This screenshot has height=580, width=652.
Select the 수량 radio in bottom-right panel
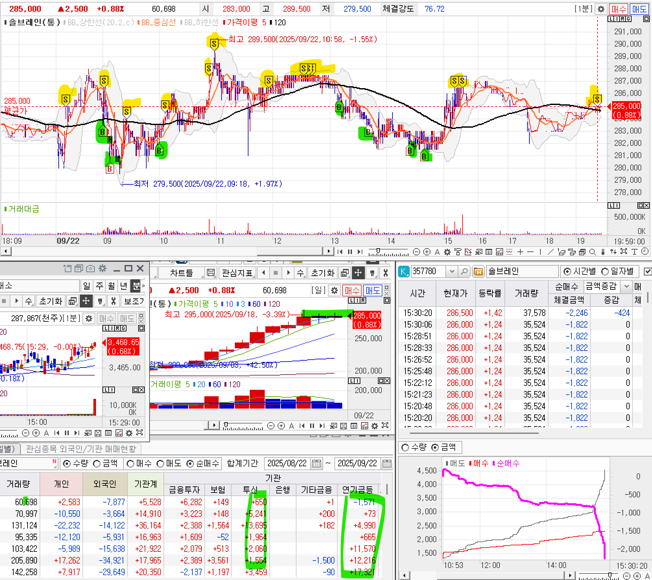(405, 447)
